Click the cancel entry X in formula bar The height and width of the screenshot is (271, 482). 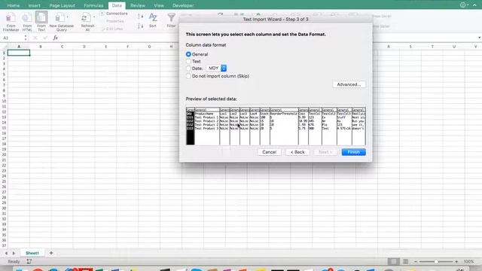[x=35, y=38]
